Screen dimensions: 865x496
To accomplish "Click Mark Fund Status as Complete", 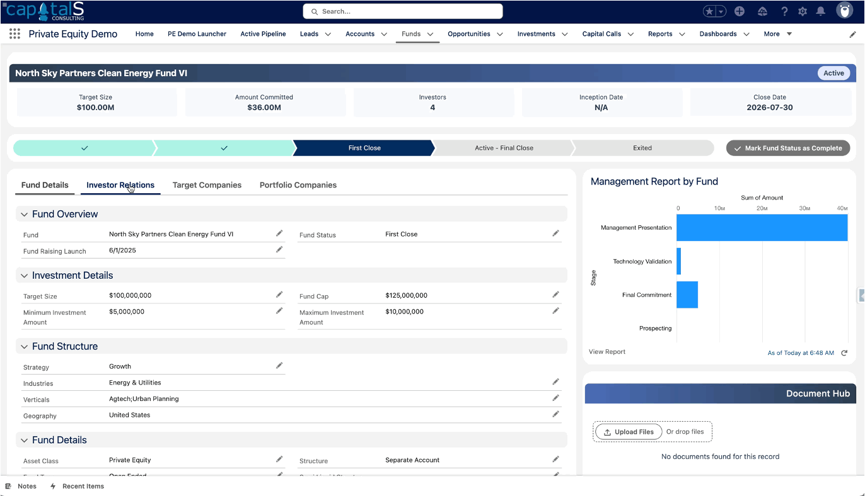I will coord(788,148).
